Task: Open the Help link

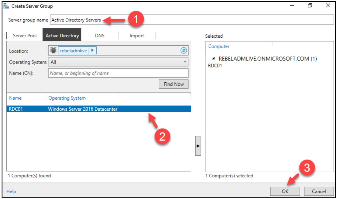Action: (x=11, y=191)
